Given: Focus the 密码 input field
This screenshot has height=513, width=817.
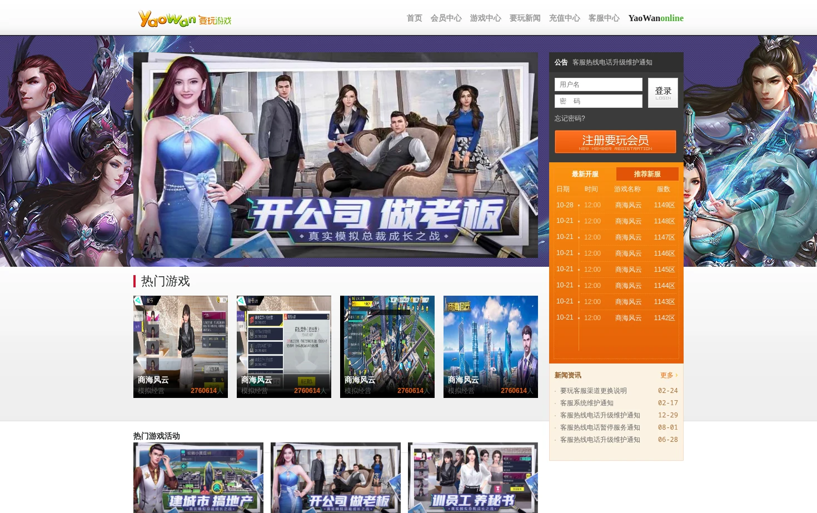Looking at the screenshot, I should (599, 101).
